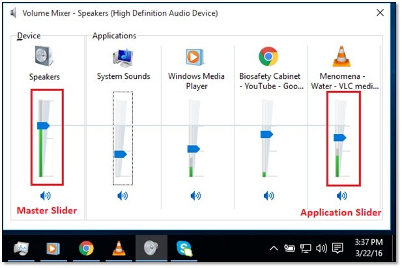Click the System Sounds volume slider handle
402x268 pixels.
pos(121,154)
